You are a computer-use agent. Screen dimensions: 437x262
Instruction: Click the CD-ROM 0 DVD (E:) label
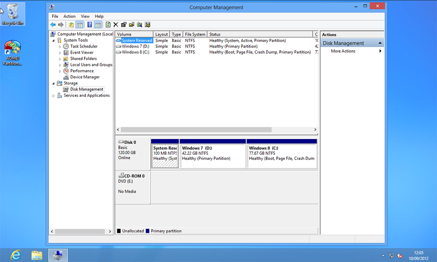pos(133,187)
